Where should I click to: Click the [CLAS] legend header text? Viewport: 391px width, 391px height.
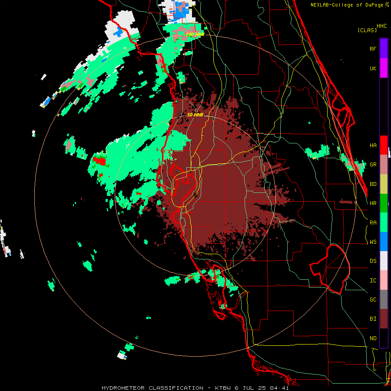pyautogui.click(x=367, y=30)
